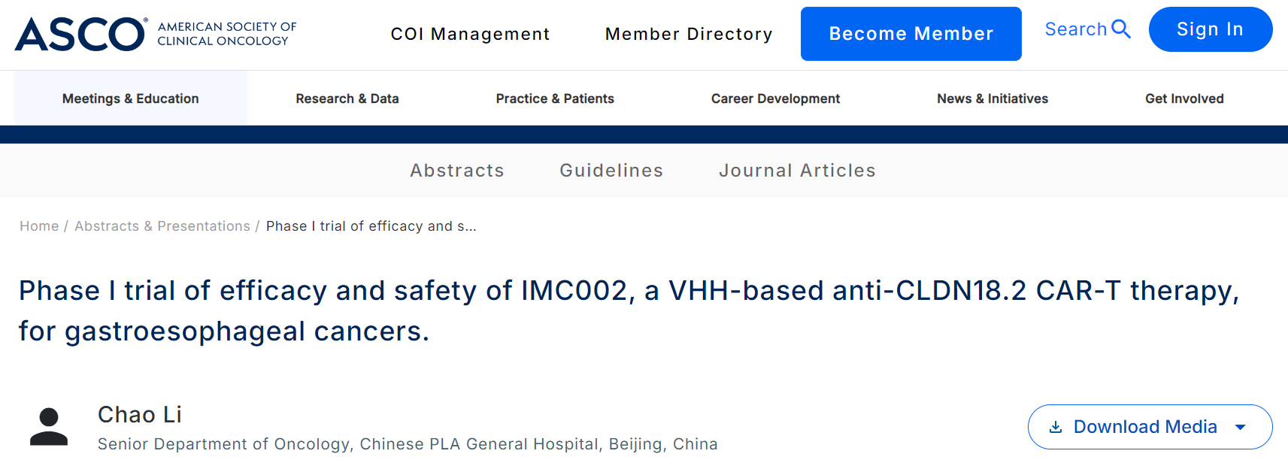The height and width of the screenshot is (469, 1288).
Task: Click the search magnifier icon
Action: click(x=1120, y=29)
